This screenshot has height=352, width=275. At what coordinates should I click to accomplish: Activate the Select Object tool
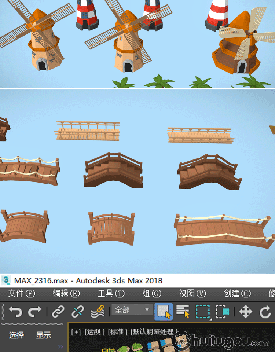[164, 312]
